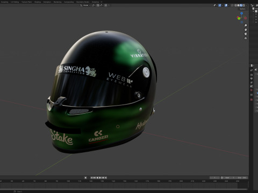Add a new workspace with plus button

click(102, 2)
